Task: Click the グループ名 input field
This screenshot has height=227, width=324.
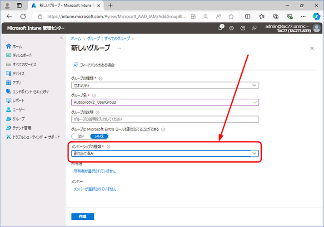Action: 165,102
